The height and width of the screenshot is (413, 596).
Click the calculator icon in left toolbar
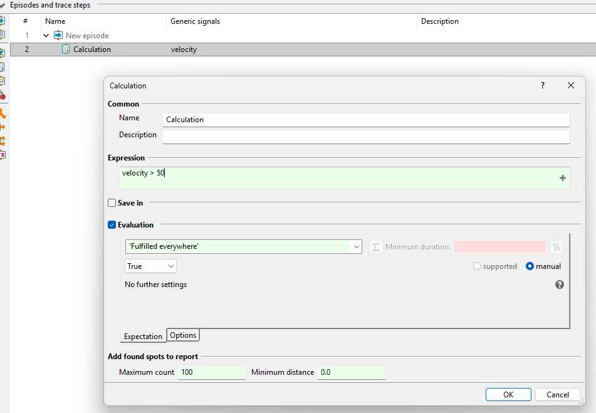point(3,67)
